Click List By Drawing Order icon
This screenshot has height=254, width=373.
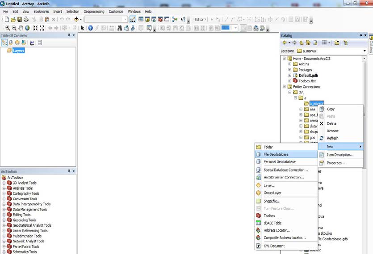pos(4,42)
